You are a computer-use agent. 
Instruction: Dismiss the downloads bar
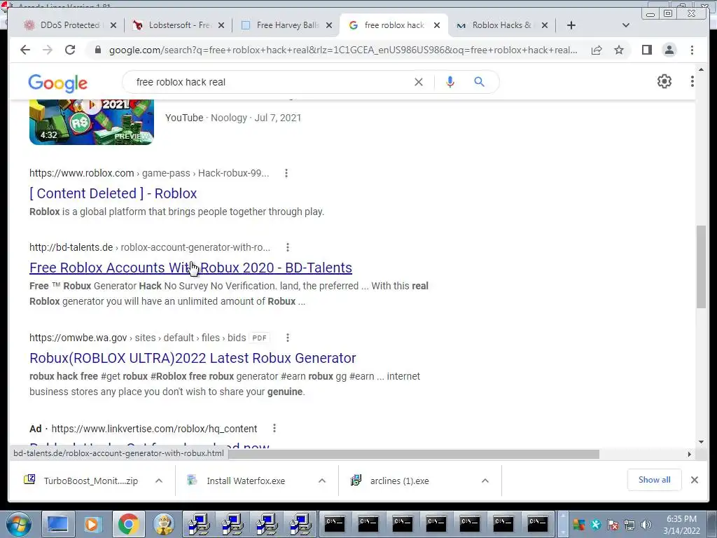(x=694, y=480)
